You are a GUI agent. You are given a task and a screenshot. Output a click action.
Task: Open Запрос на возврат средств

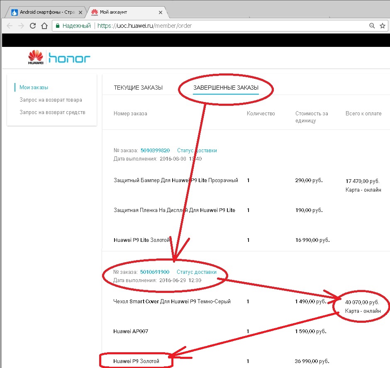click(52, 112)
